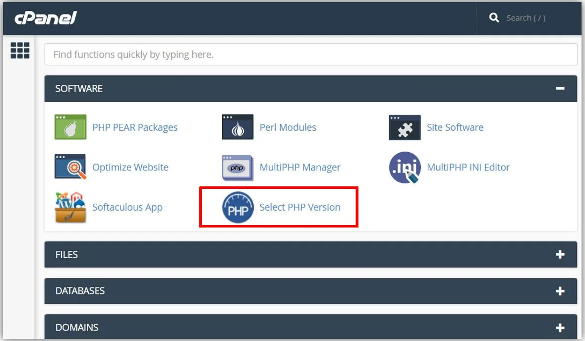This screenshot has height=341, width=585.
Task: Click the PHP PEAR Packages pear icon
Action: click(70, 127)
